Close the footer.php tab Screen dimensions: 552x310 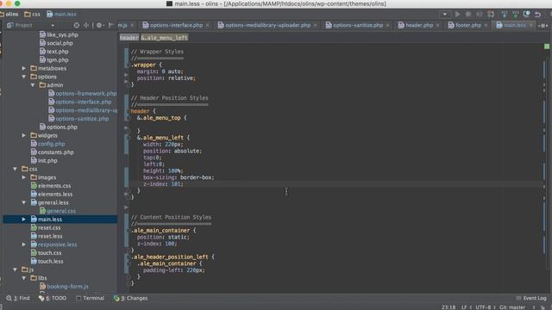point(486,25)
